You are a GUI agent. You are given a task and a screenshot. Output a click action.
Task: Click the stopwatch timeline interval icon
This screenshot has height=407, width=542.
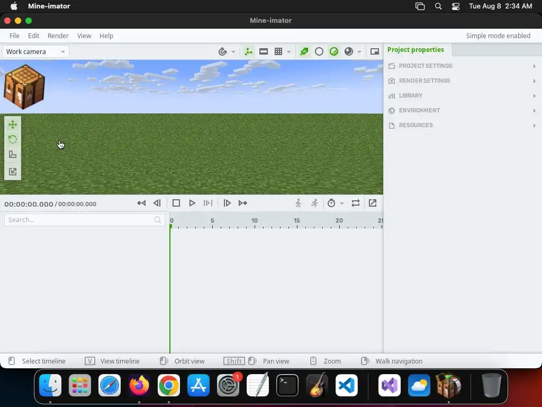click(x=331, y=203)
